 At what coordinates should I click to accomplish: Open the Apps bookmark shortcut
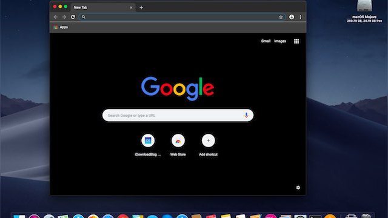click(61, 27)
